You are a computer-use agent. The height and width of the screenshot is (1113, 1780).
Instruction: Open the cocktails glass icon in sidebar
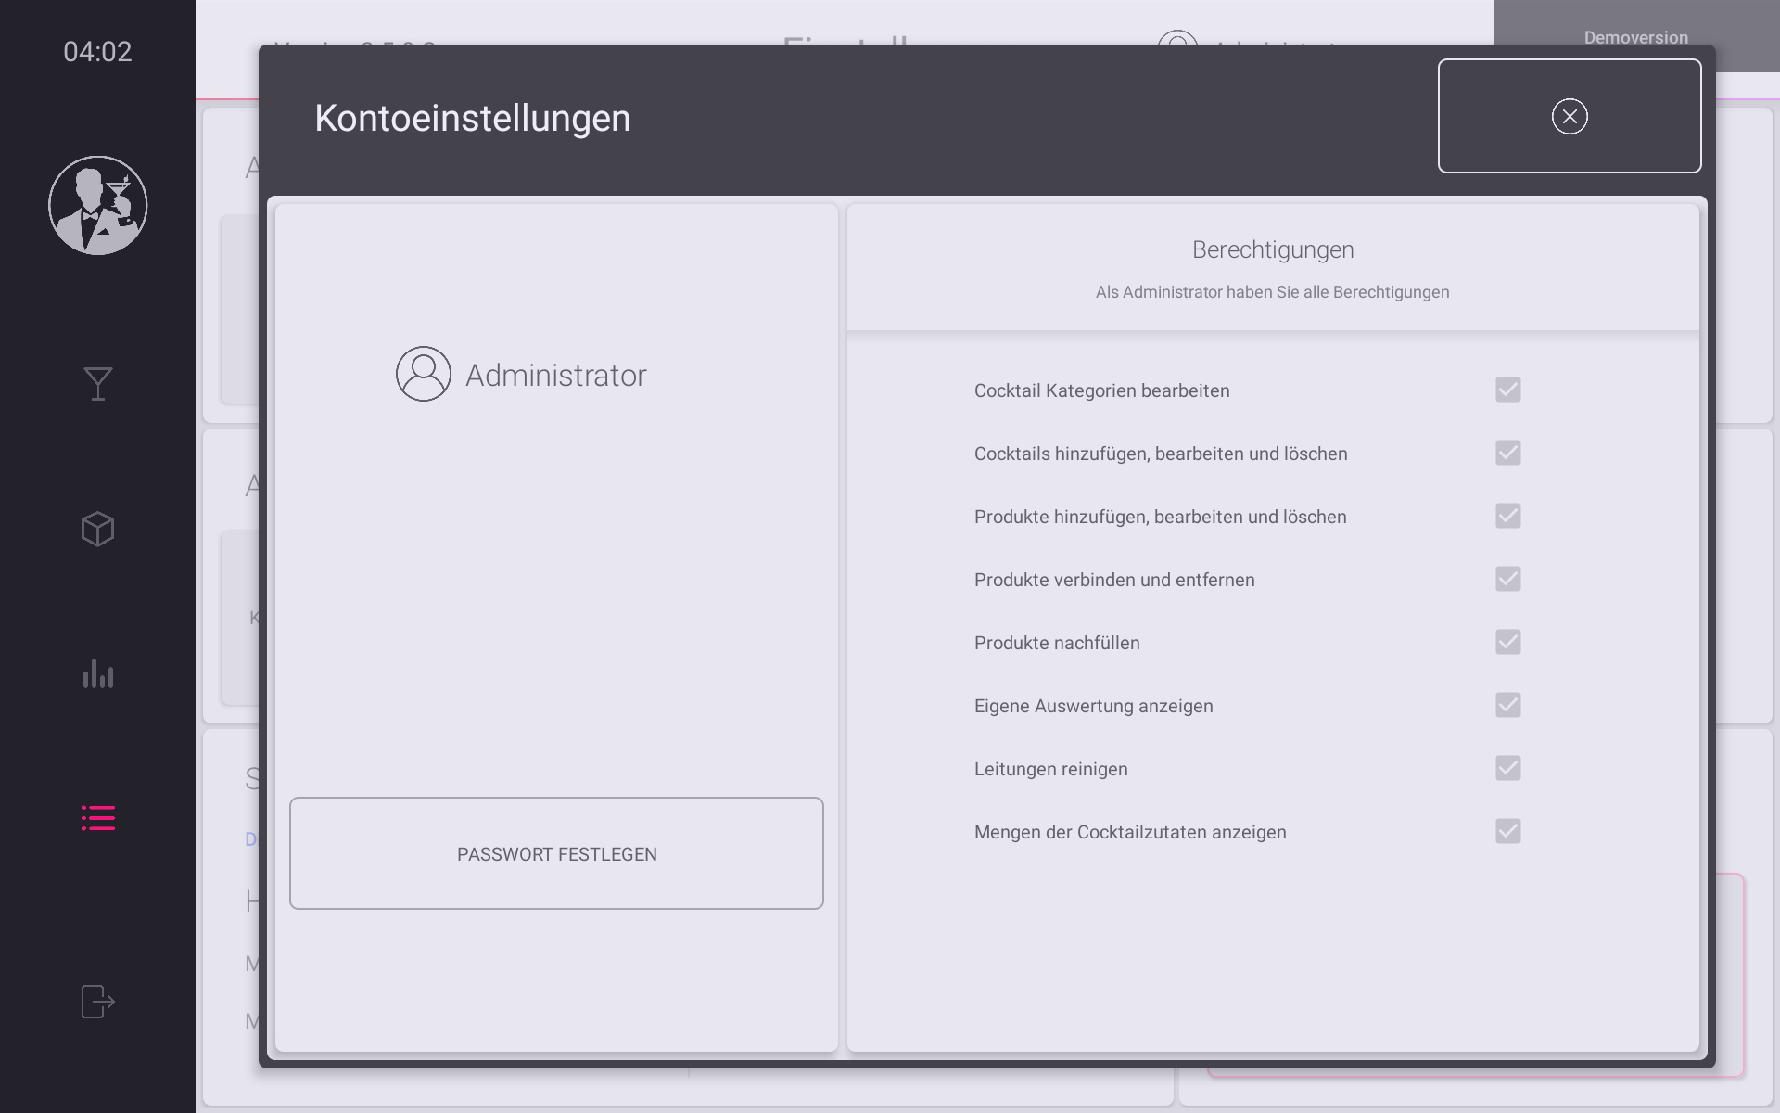[97, 383]
